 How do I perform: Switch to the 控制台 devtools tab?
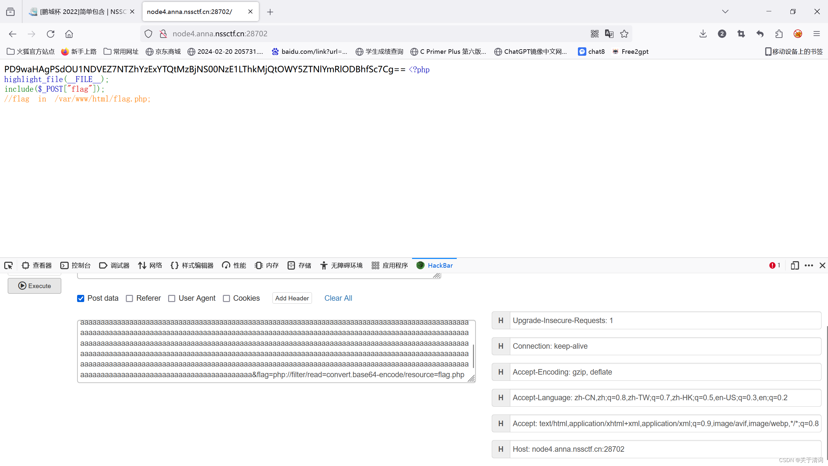(75, 265)
